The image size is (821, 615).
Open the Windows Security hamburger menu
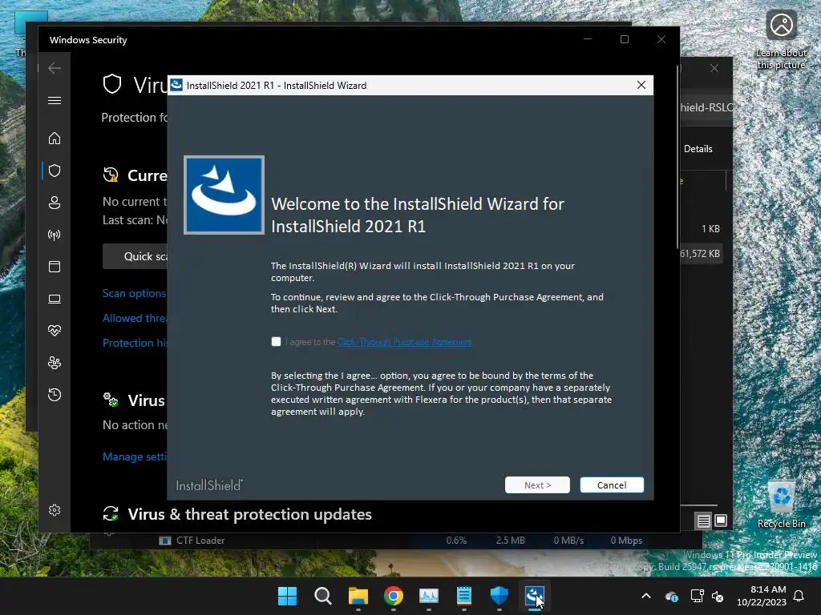click(x=55, y=100)
